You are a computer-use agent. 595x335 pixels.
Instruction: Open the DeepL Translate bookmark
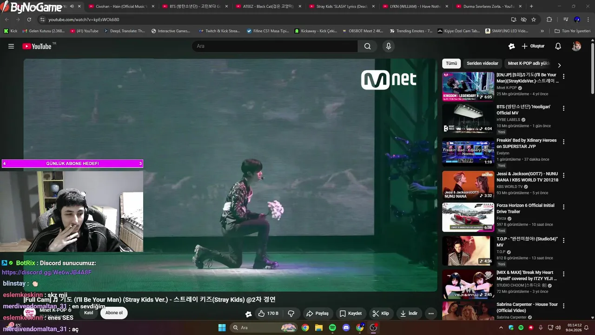125,31
